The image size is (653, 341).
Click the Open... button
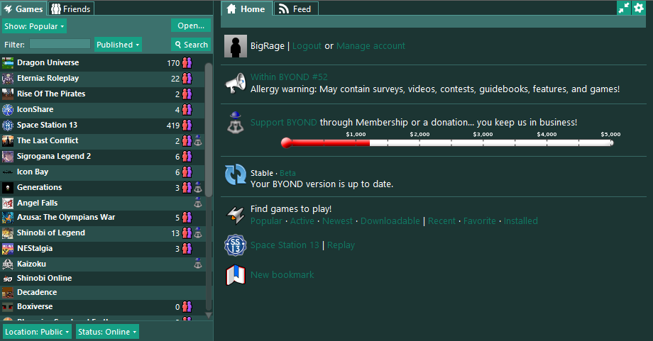click(191, 26)
